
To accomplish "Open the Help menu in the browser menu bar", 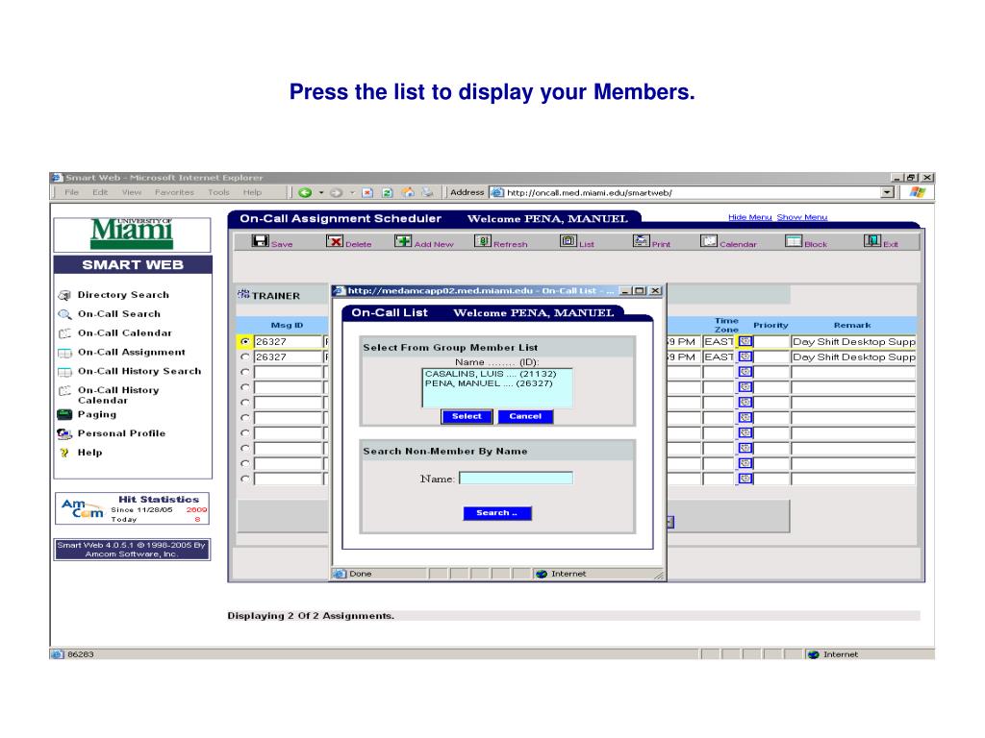I will pyautogui.click(x=253, y=192).
